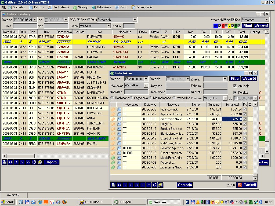275x206 pixels.
Task: Open the Orange quick launch icon
Action: pyautogui.click(x=46, y=202)
